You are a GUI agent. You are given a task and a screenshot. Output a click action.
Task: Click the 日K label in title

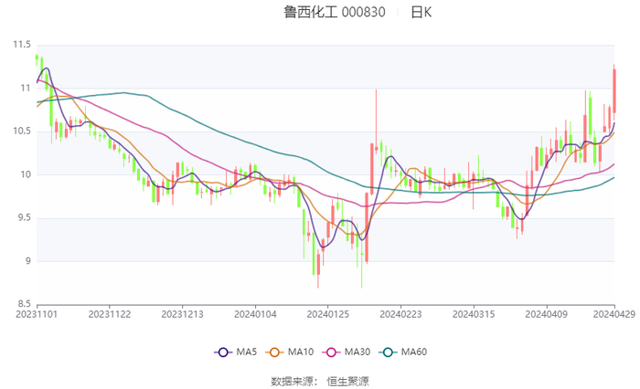(x=421, y=12)
